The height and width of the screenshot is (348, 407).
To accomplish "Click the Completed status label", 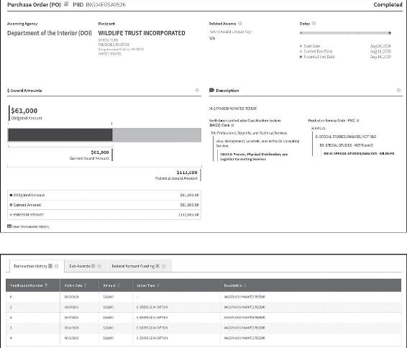I will coord(388,4).
